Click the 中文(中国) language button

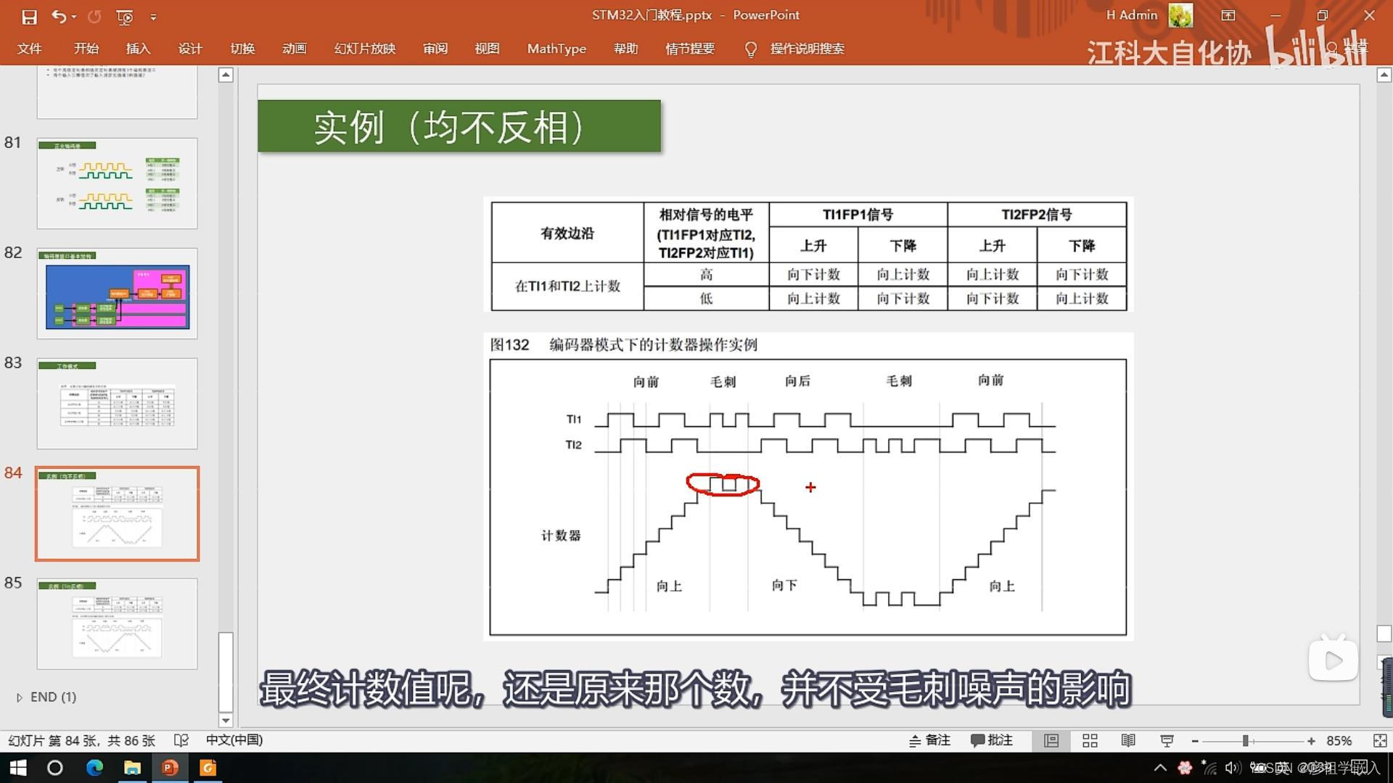(234, 740)
